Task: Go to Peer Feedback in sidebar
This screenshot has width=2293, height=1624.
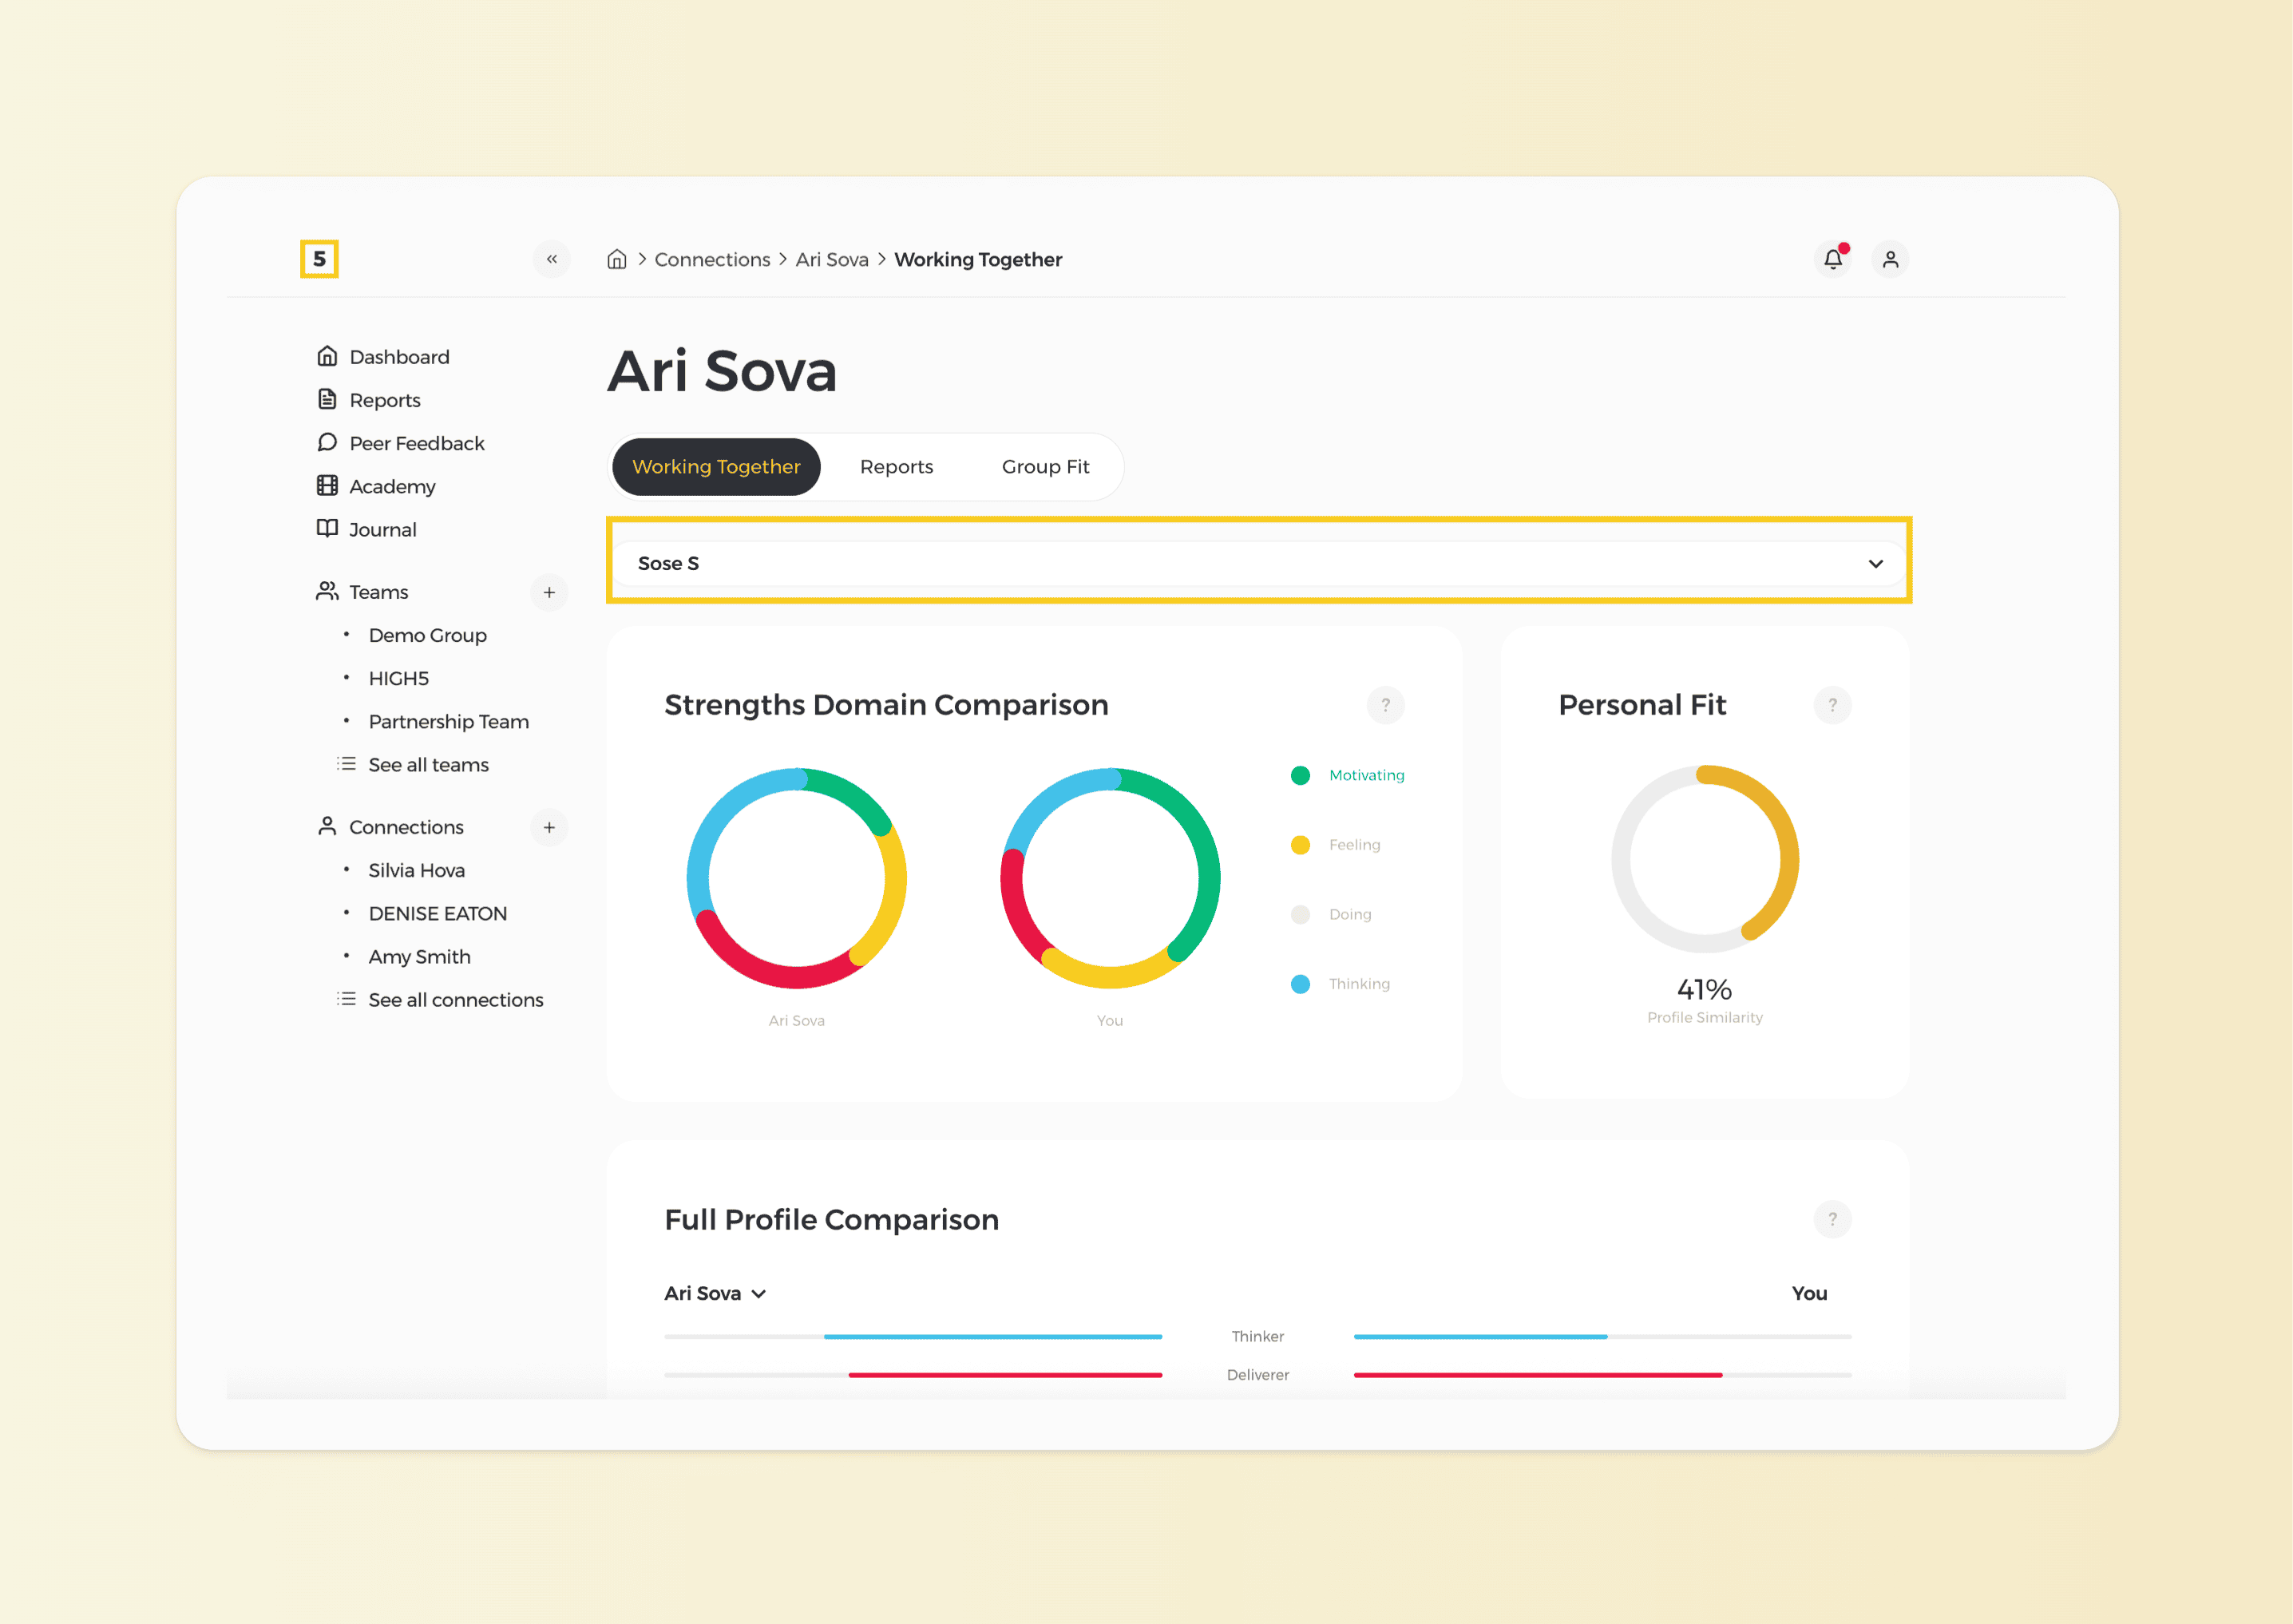Action: pyautogui.click(x=416, y=443)
